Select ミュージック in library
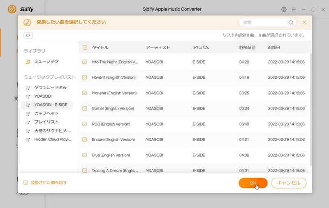The height and width of the screenshot is (208, 329). (x=46, y=62)
